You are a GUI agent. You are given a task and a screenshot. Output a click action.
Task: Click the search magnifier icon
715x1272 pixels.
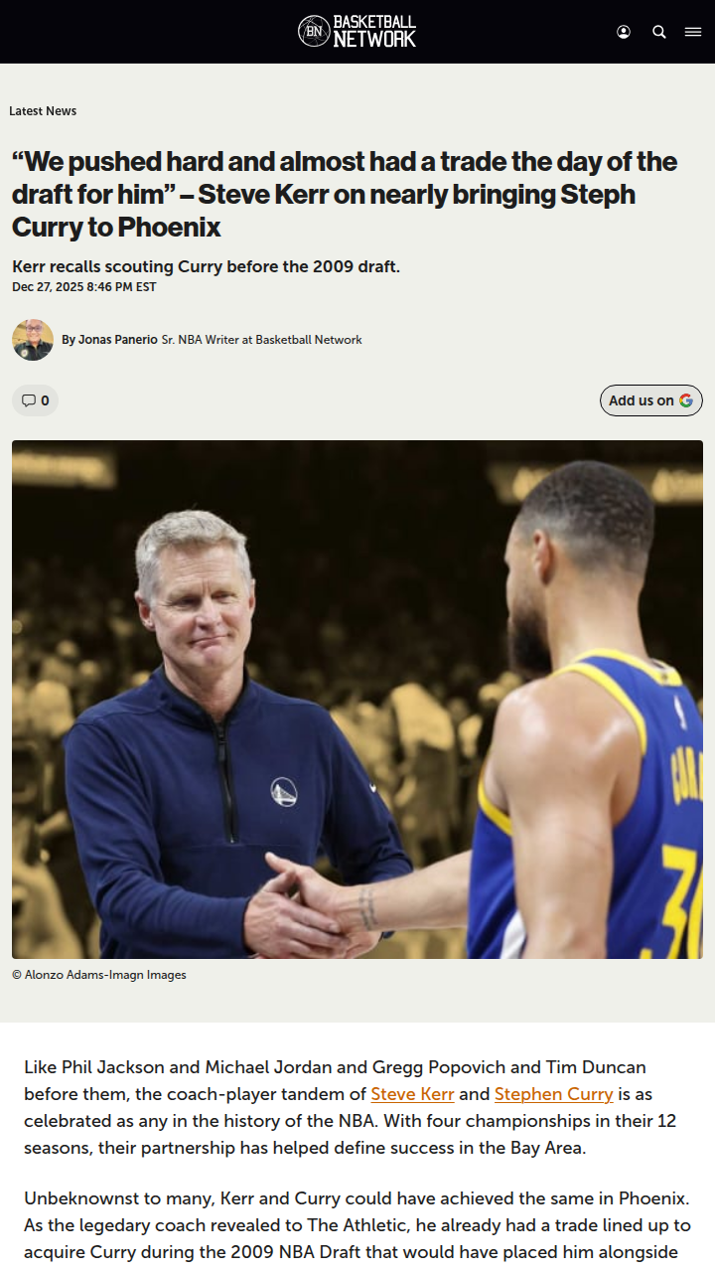coord(659,32)
